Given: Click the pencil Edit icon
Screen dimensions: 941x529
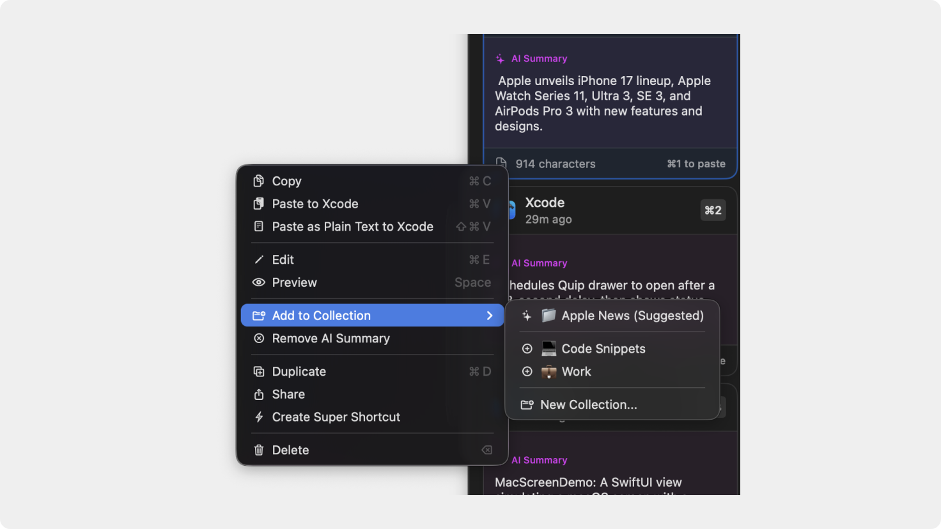Looking at the screenshot, I should [x=259, y=259].
